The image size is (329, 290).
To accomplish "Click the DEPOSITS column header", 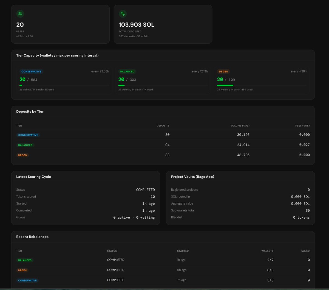I will (x=163, y=126).
